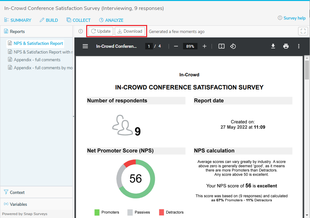Click the fit to page icon
Screen dimensions: 310x218
coord(222,46)
